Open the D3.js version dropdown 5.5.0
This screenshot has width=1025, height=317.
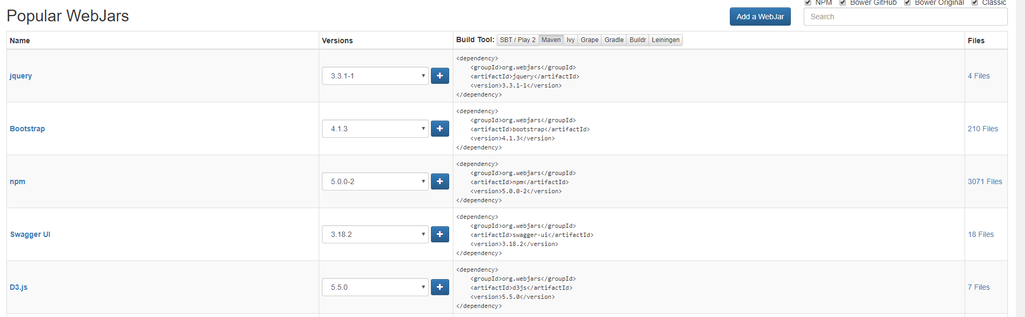(375, 287)
